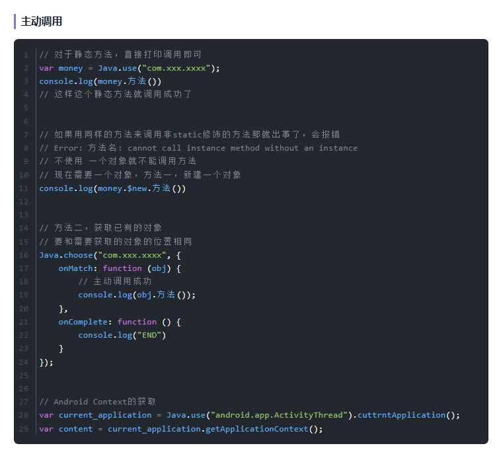Viewport: 497px width, 456px height.
Task: Click the "android.app.ActivityThread" string
Action: tap(279, 415)
